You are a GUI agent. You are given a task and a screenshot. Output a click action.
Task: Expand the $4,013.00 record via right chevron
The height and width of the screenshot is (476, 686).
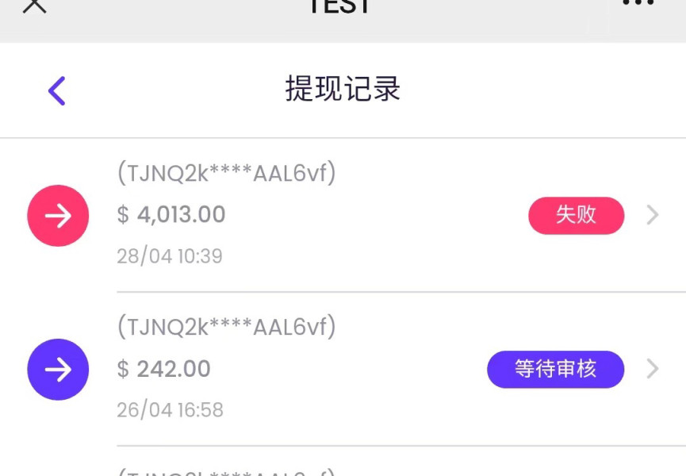pyautogui.click(x=652, y=215)
